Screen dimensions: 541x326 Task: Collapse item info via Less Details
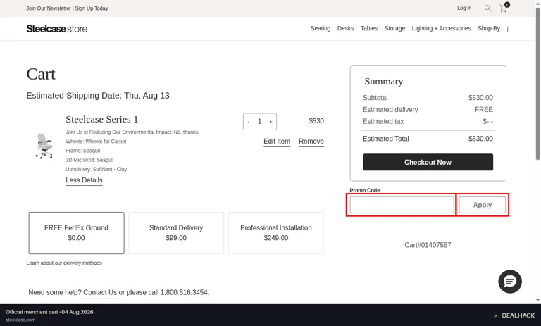(x=84, y=180)
